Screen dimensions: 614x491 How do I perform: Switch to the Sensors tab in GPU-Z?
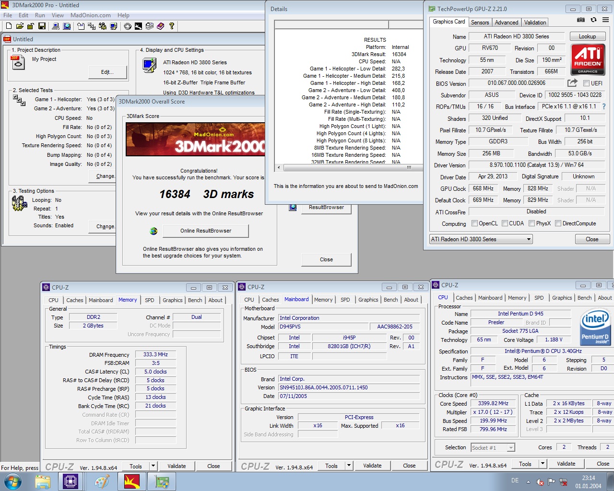(x=480, y=23)
